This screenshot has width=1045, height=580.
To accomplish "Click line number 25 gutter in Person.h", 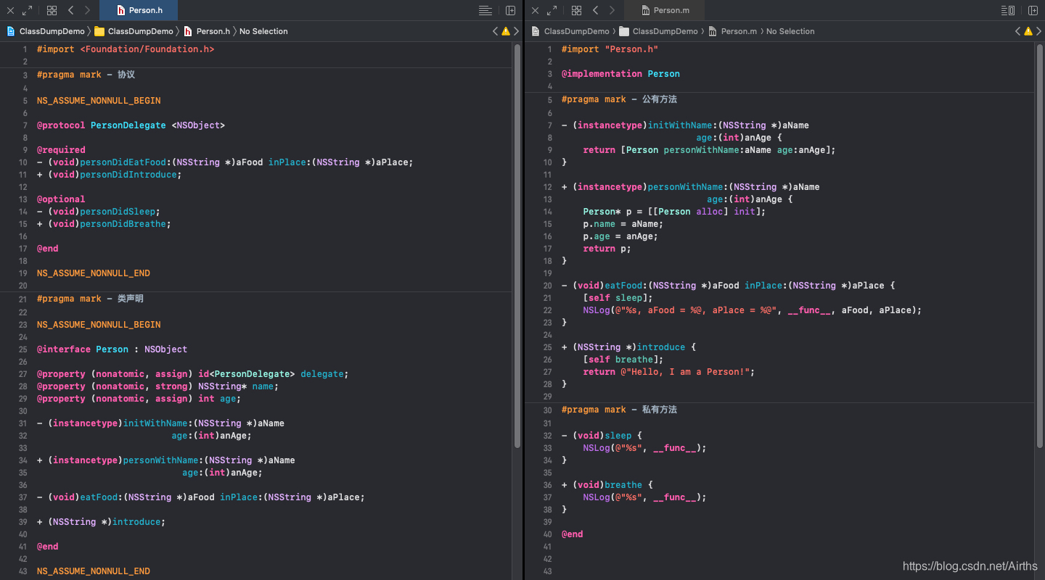I will click(x=23, y=349).
